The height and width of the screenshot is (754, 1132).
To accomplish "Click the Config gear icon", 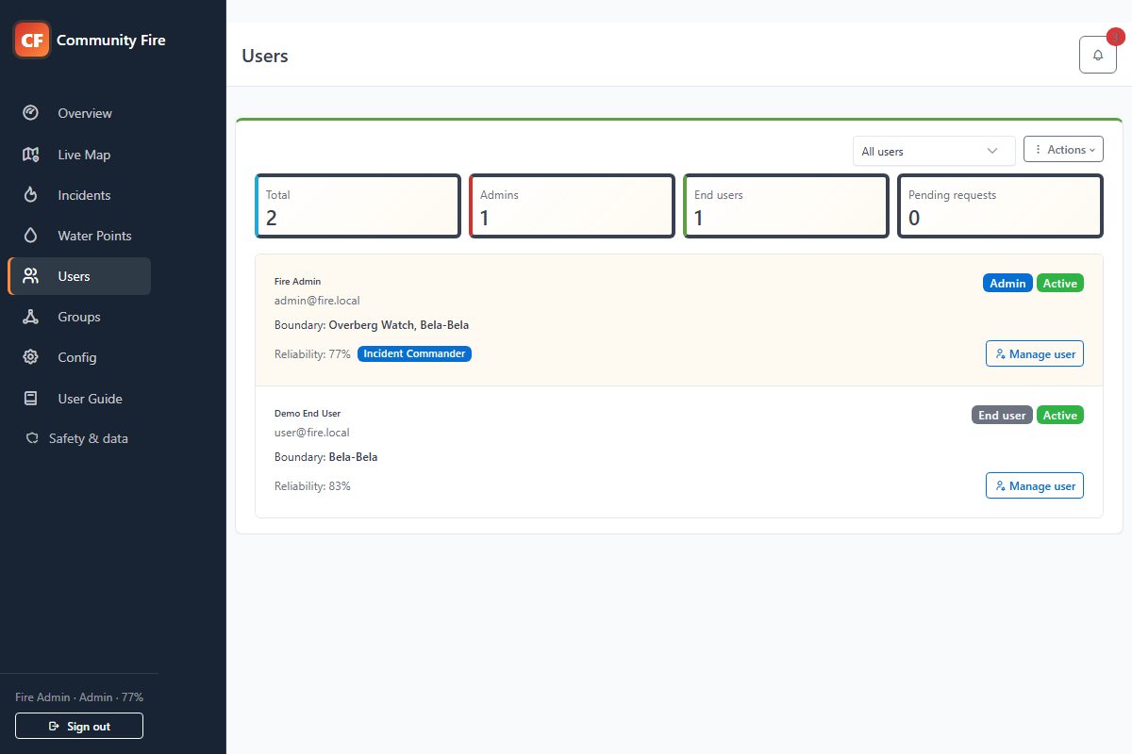I will click(x=31, y=357).
